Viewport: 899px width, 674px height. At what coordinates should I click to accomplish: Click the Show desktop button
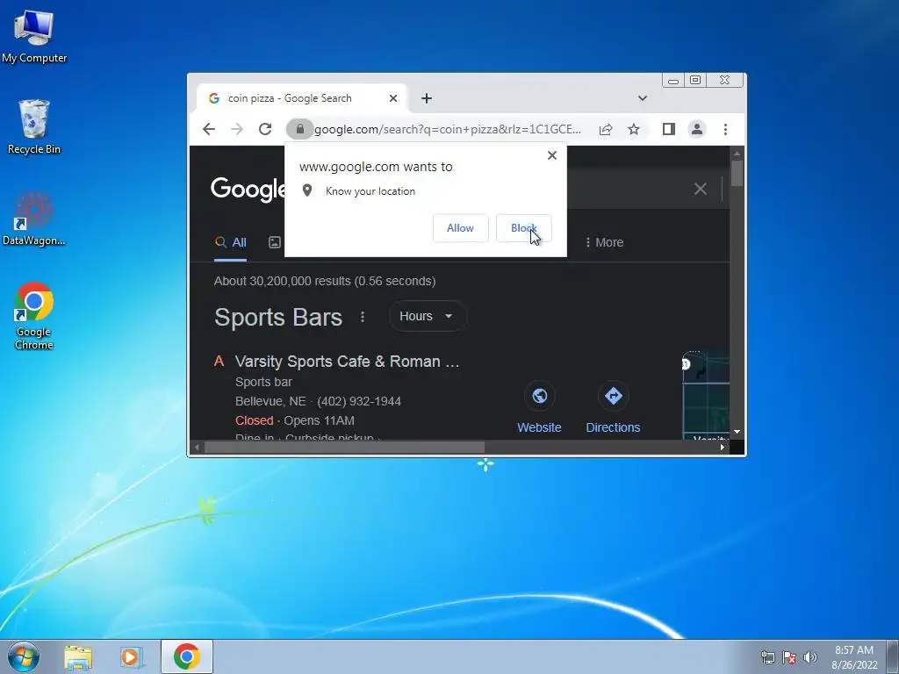pos(893,656)
